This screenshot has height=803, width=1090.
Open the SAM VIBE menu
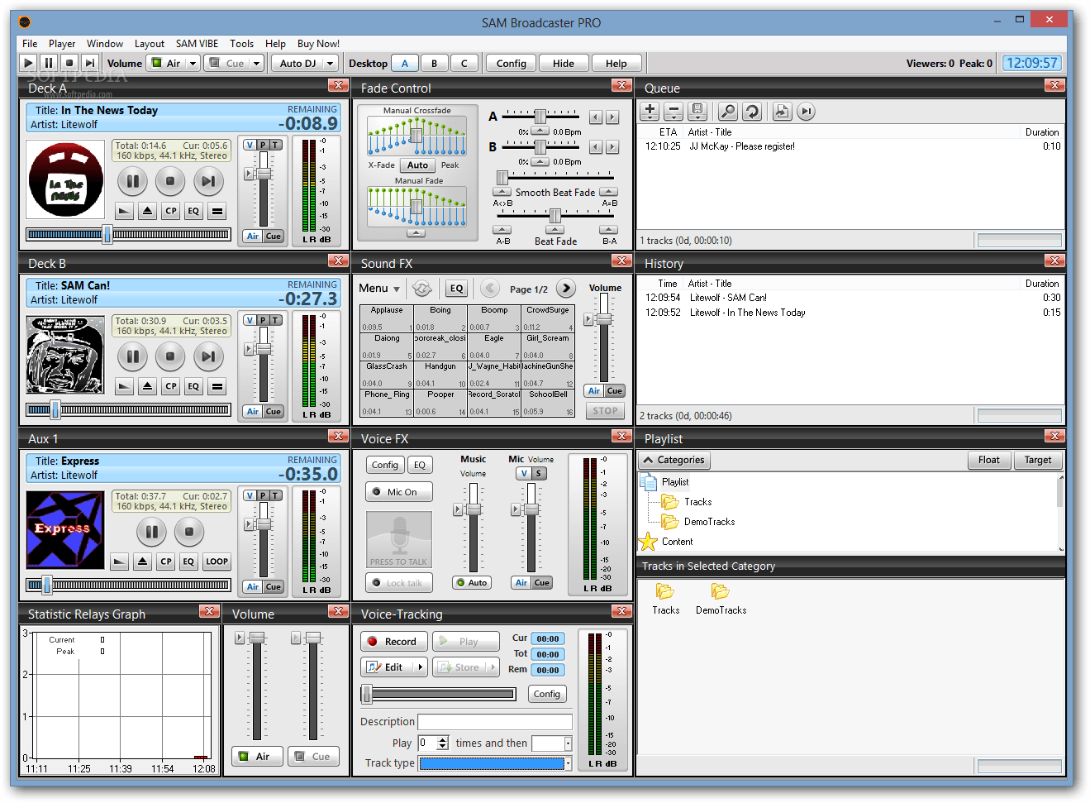pyautogui.click(x=197, y=44)
